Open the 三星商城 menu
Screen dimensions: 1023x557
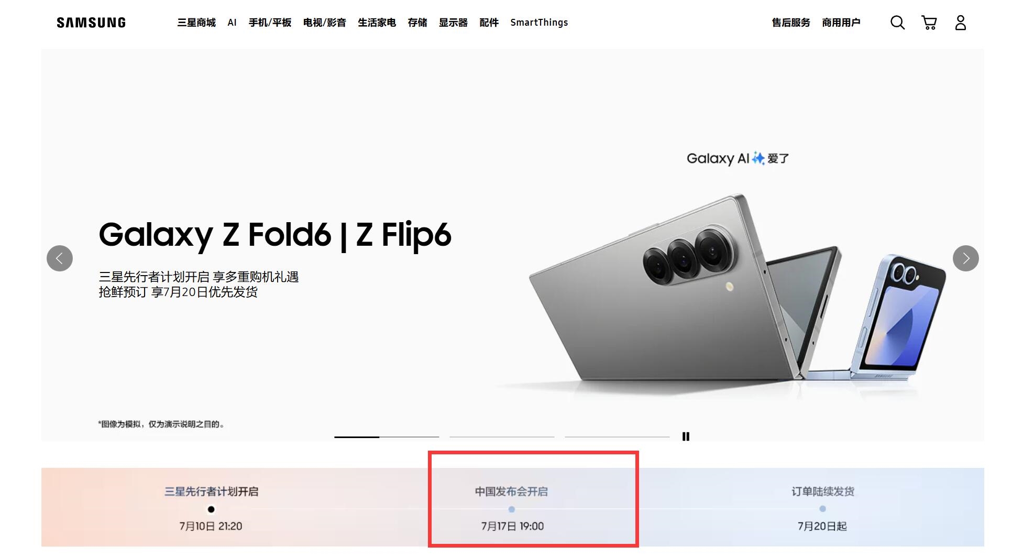click(x=196, y=23)
